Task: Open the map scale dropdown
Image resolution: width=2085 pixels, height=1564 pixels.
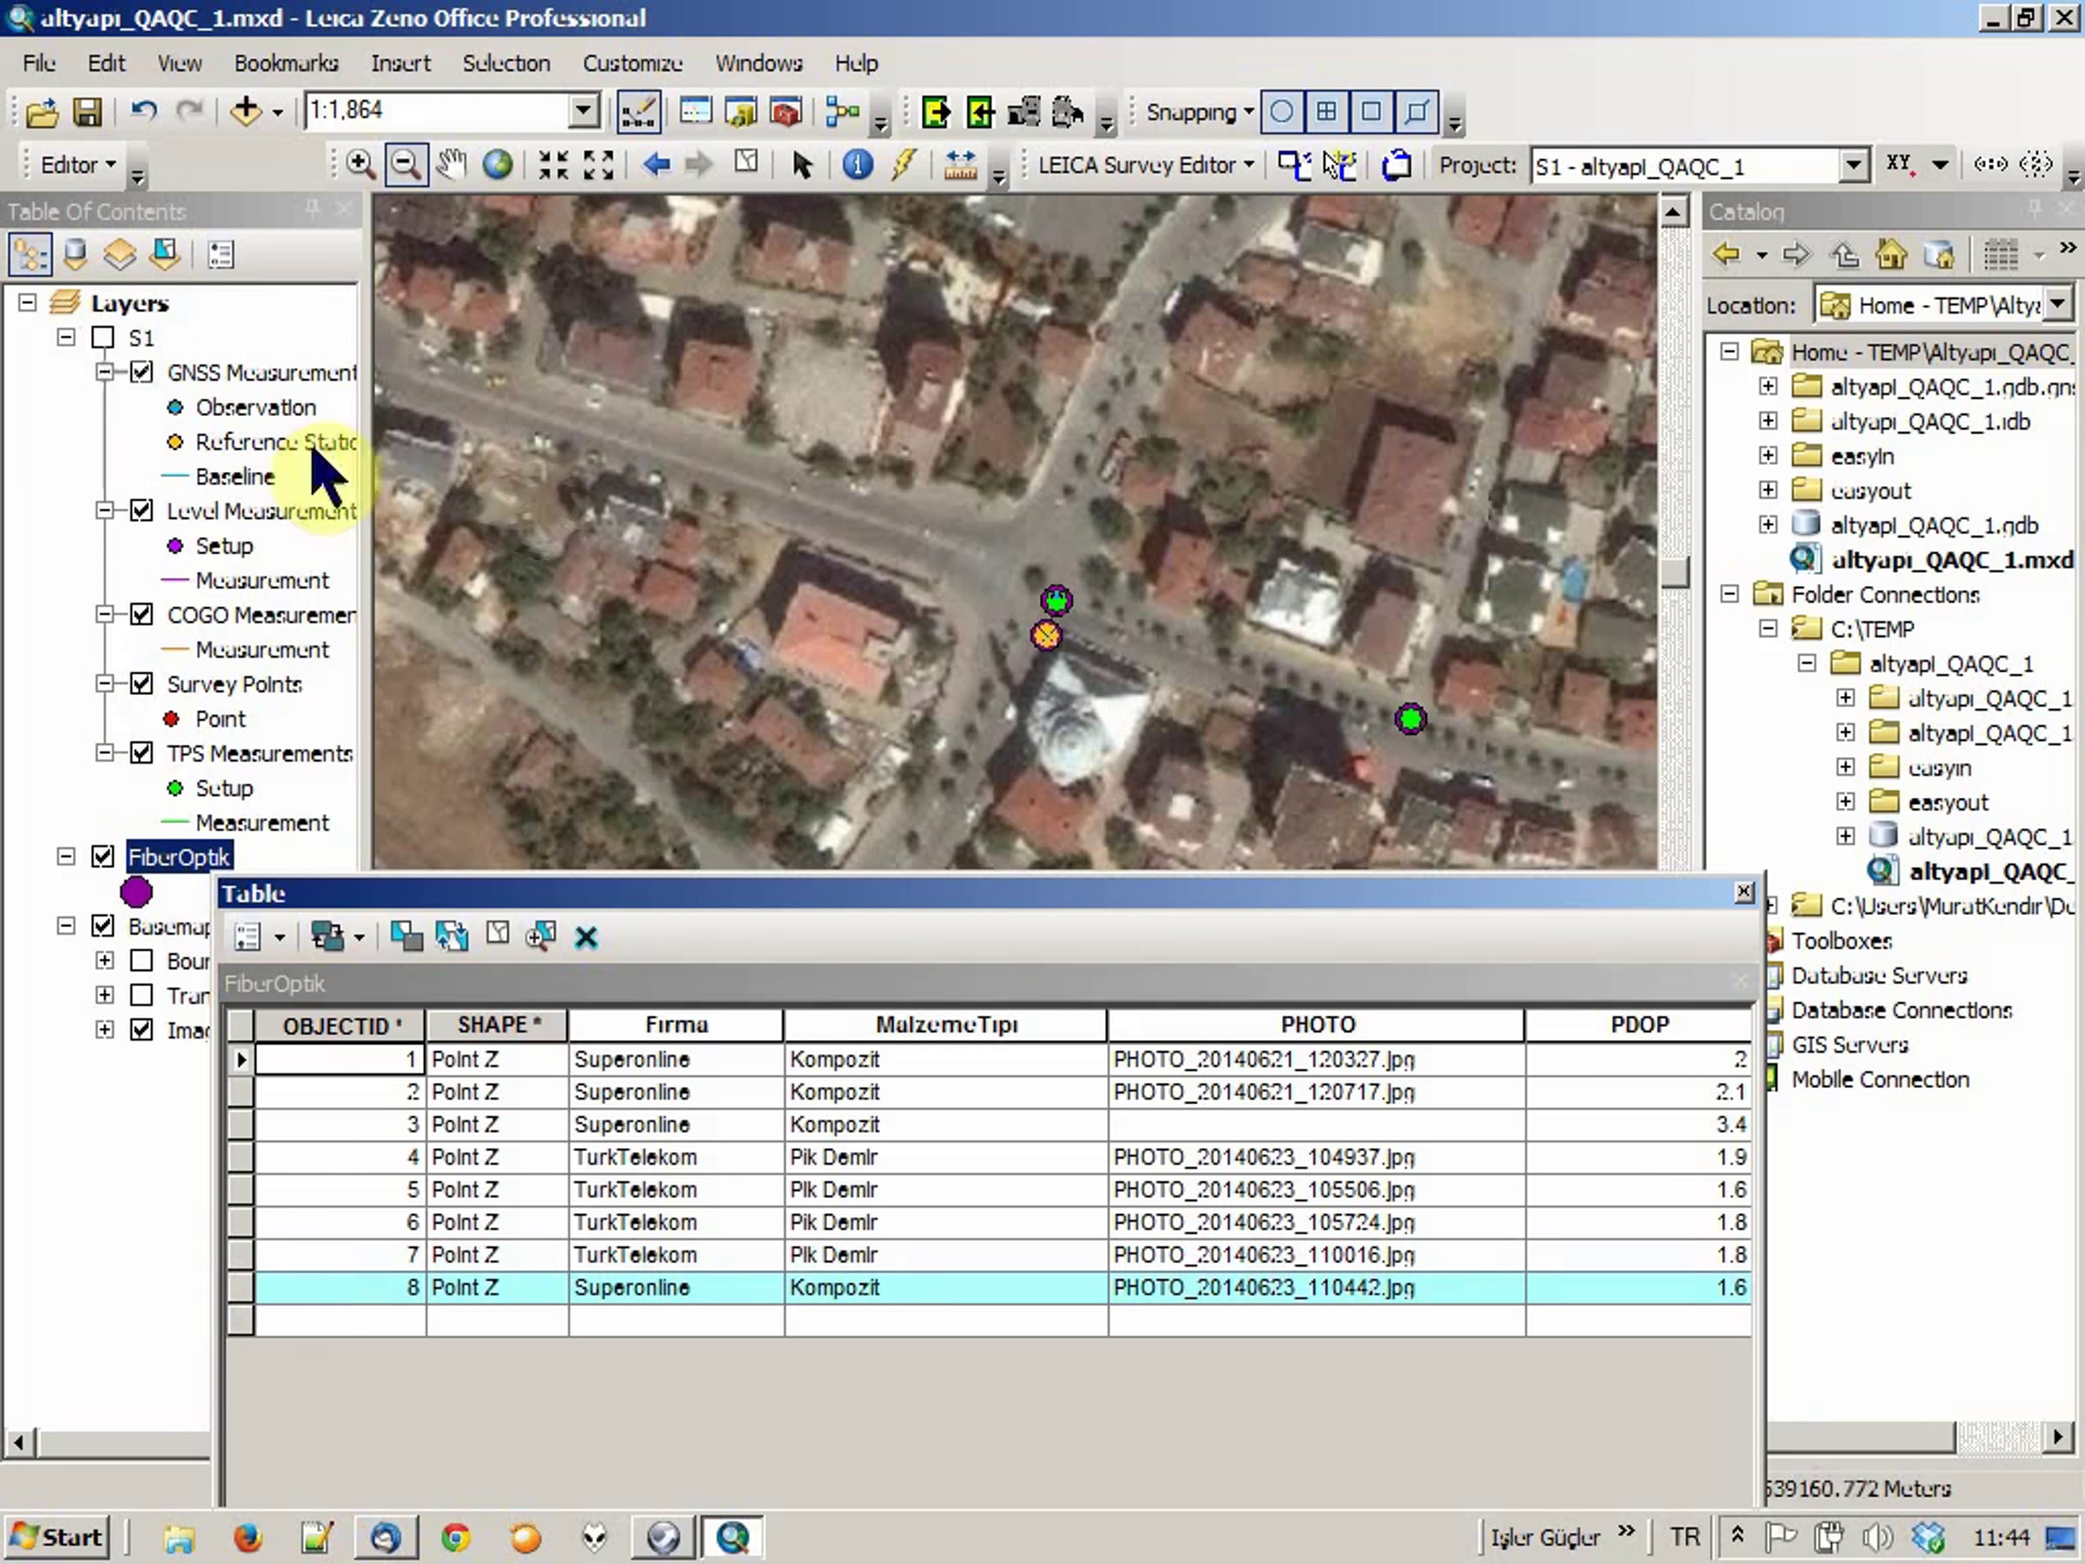Action: point(584,111)
